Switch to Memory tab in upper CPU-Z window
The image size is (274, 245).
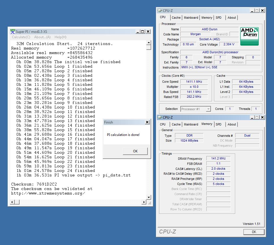[207, 18]
